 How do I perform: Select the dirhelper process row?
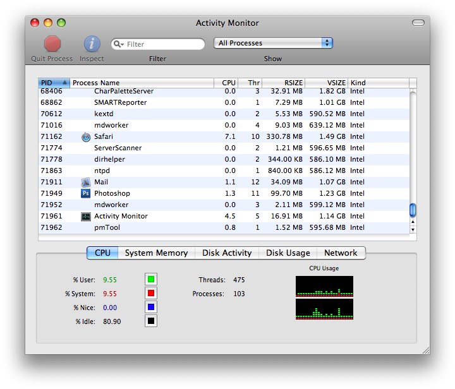click(x=224, y=159)
